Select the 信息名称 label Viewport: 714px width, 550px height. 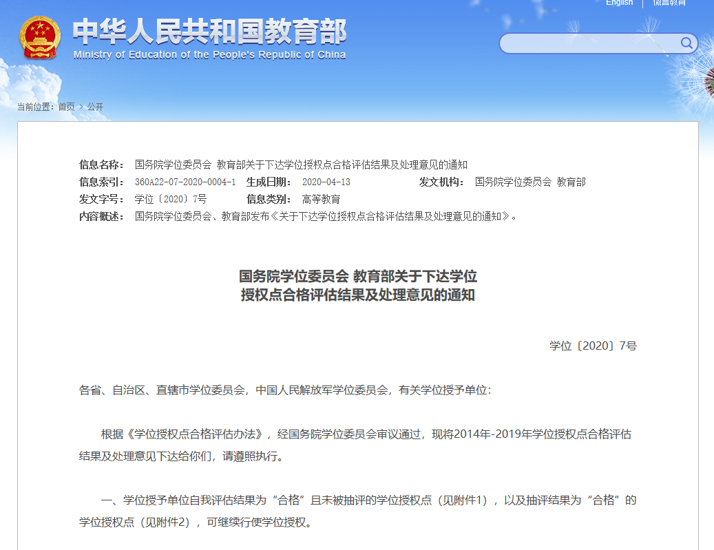[x=101, y=165]
